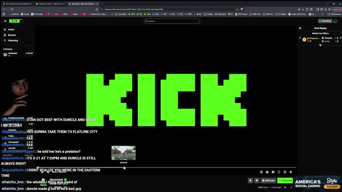
Task: Toggle theatre mode on the player
Action: (x=273, y=172)
